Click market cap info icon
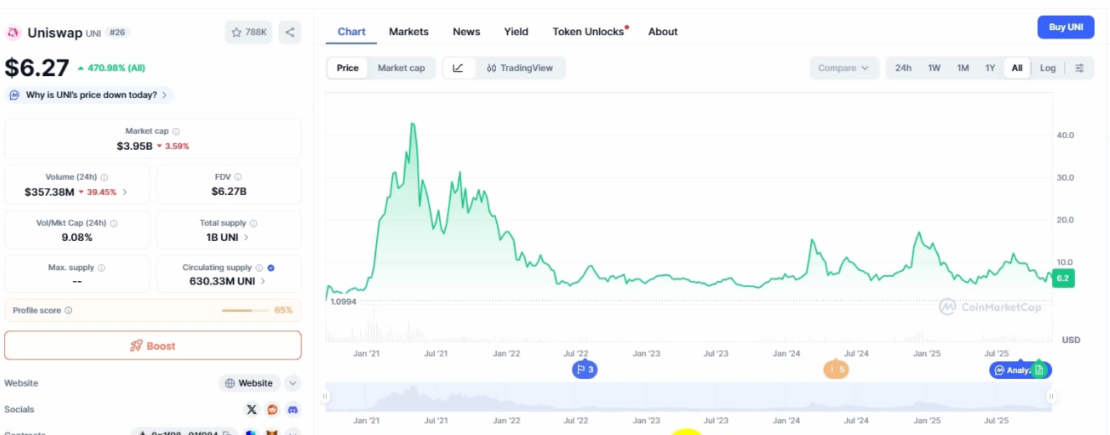This screenshot has width=1110, height=435. point(176,131)
